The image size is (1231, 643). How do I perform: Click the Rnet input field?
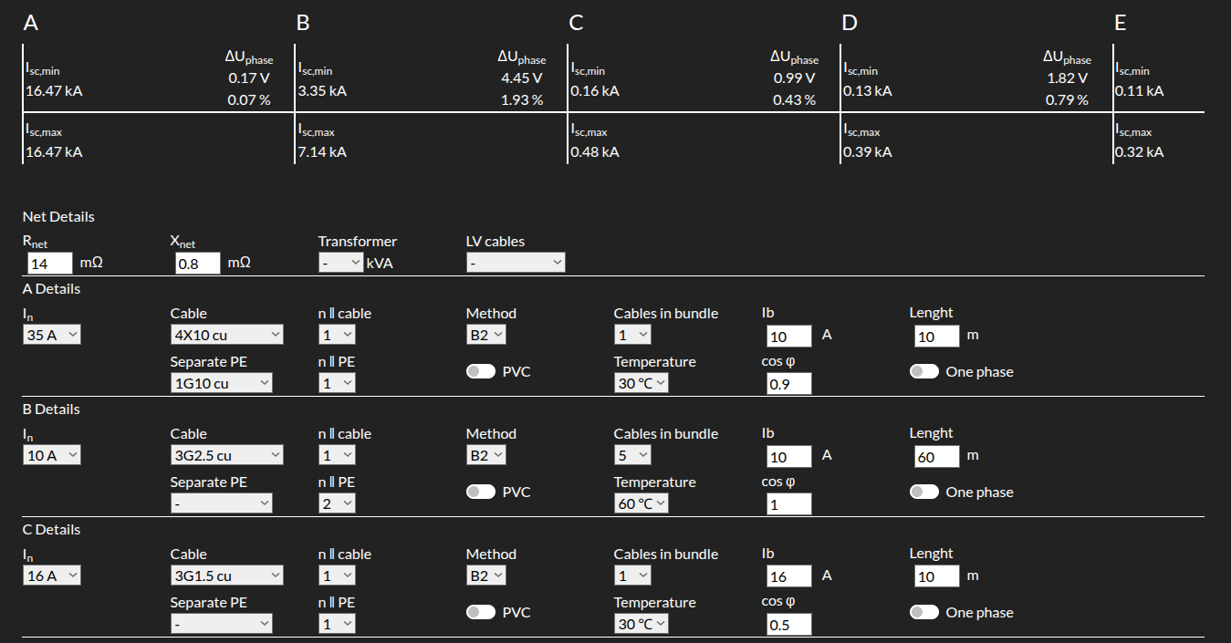coord(49,264)
